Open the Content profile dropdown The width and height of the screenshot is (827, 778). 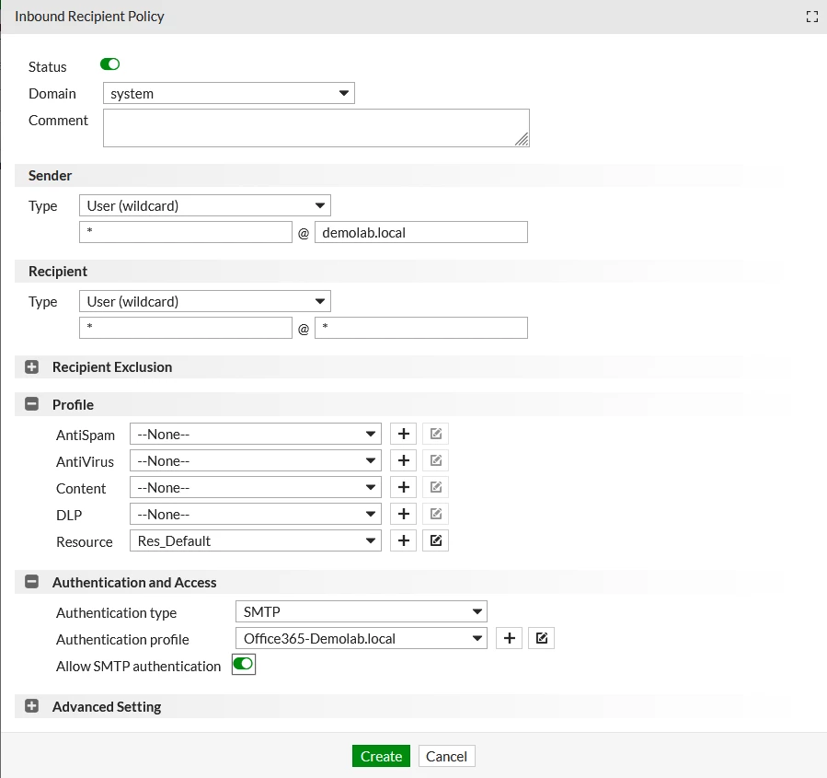(255, 488)
